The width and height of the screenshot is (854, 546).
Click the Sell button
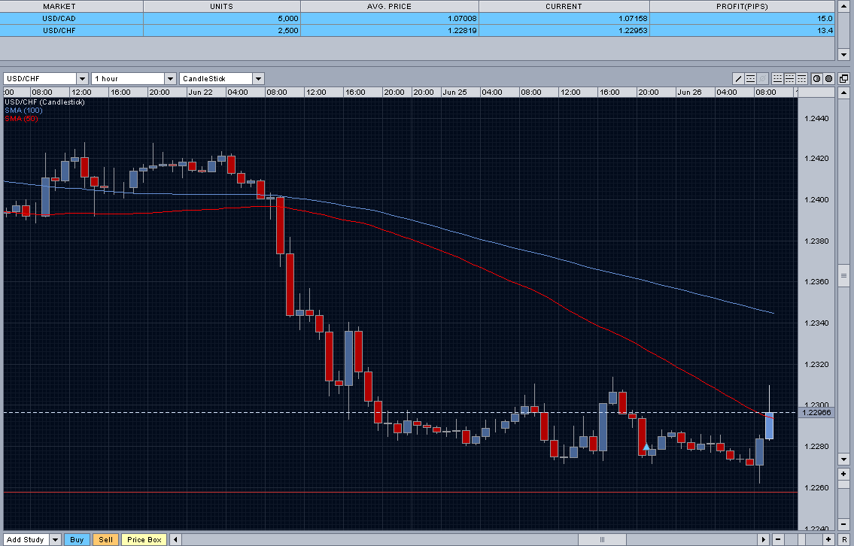pyautogui.click(x=105, y=539)
